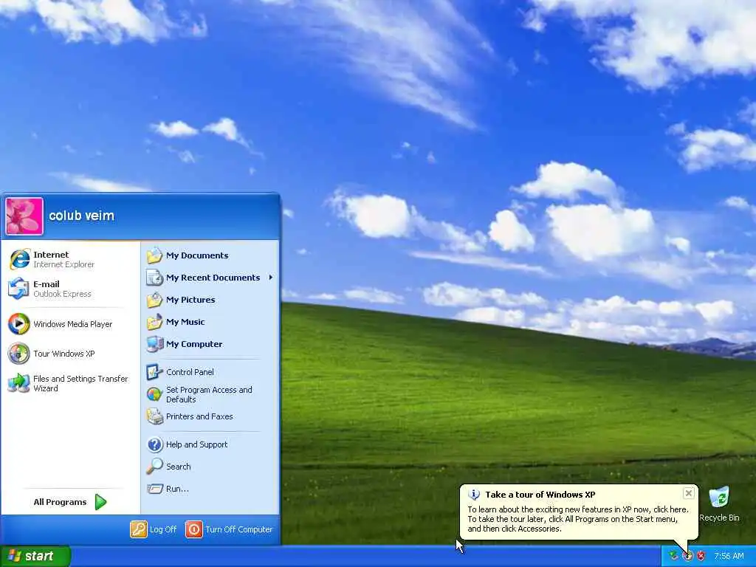Click user name colub veim
This screenshot has width=756, height=567.
click(x=81, y=216)
